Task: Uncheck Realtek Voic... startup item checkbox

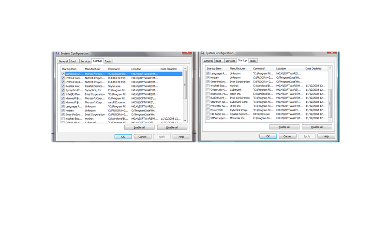Action: 63,86
